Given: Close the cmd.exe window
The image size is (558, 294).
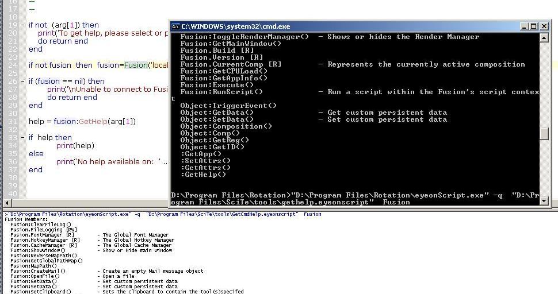Looking at the screenshot, I should 544,26.
